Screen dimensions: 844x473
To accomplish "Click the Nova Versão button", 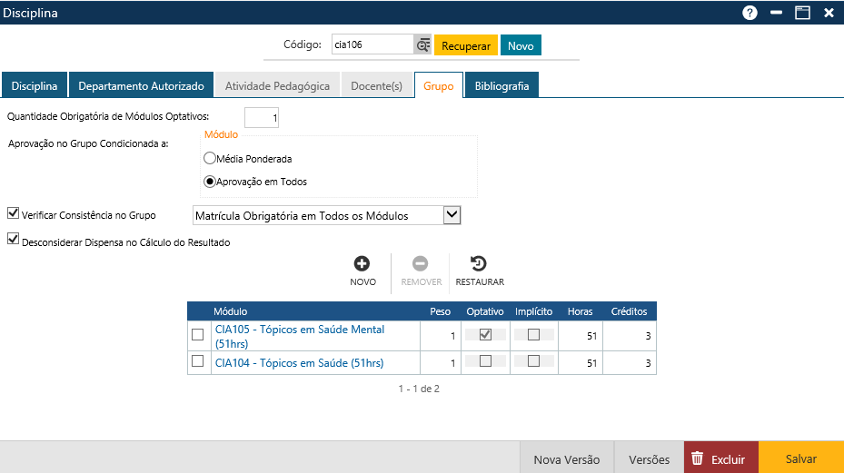I will click(566, 458).
